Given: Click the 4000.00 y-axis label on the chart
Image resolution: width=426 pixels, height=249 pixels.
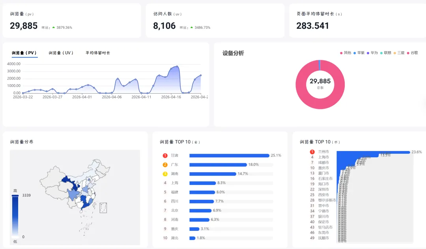Looking at the screenshot, I should 13,64.
